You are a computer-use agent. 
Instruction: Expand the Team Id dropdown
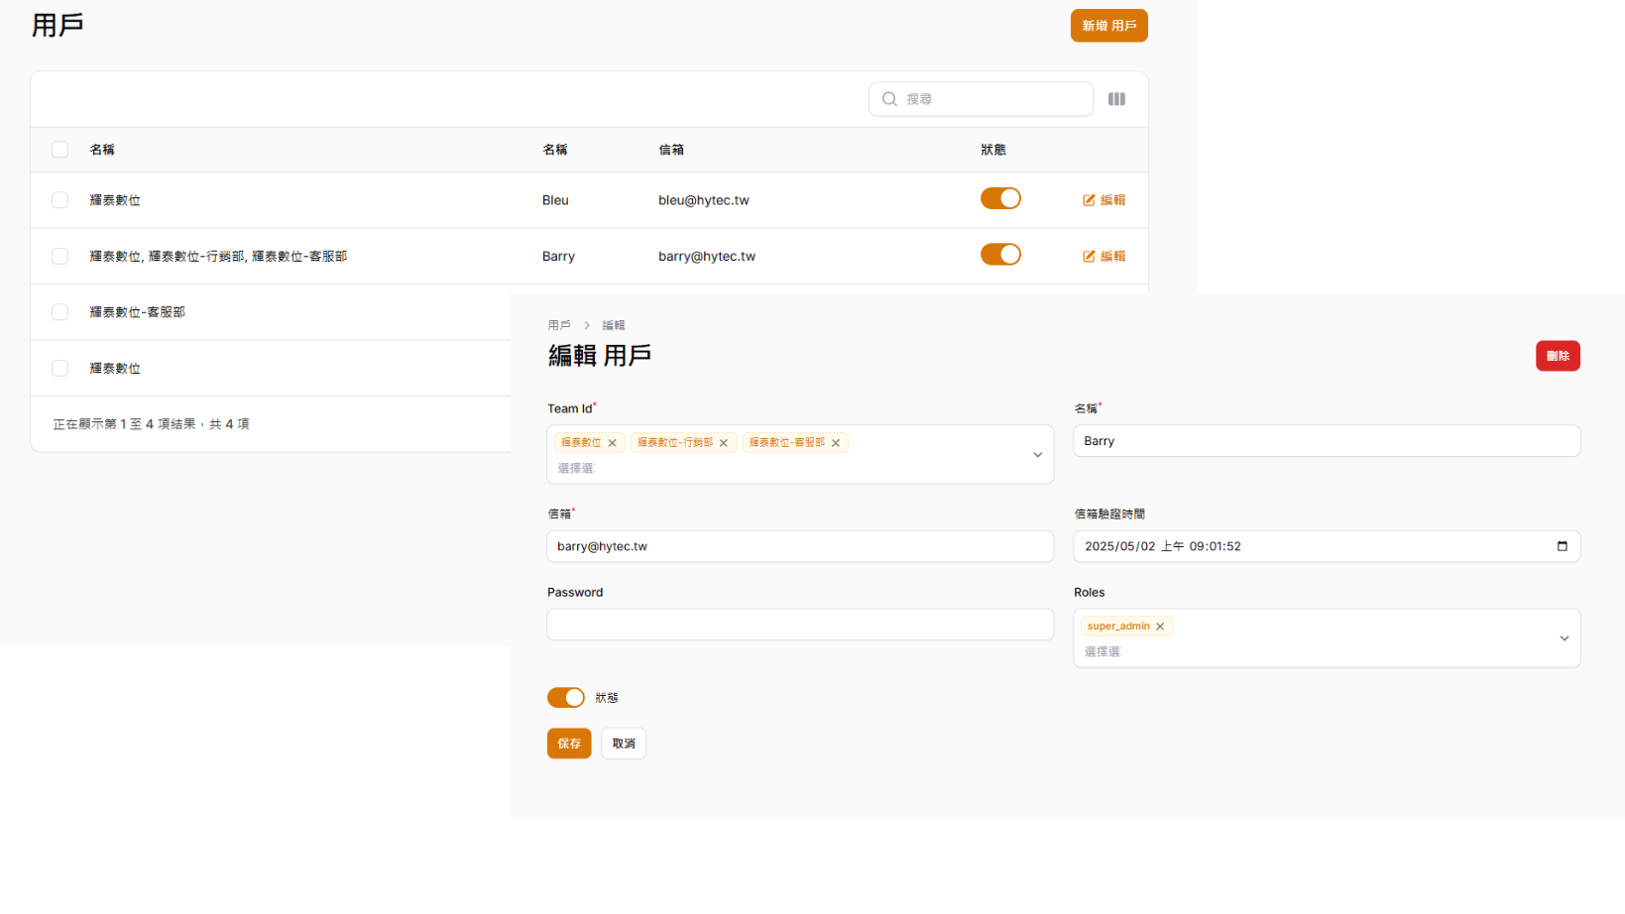pos(1037,455)
